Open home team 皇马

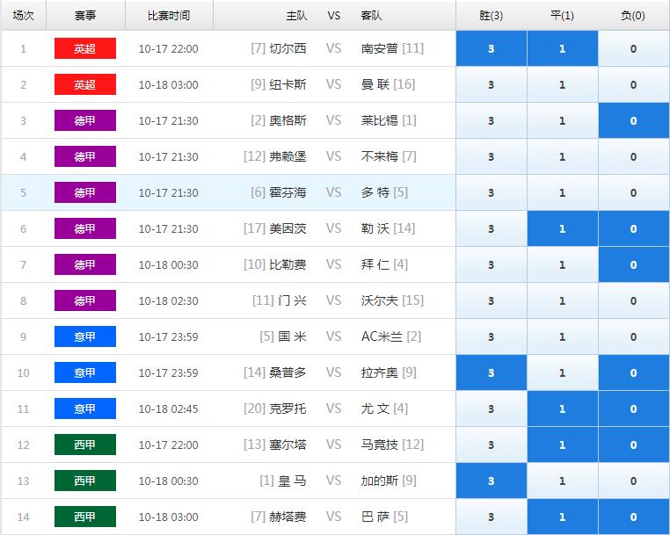coord(292,481)
